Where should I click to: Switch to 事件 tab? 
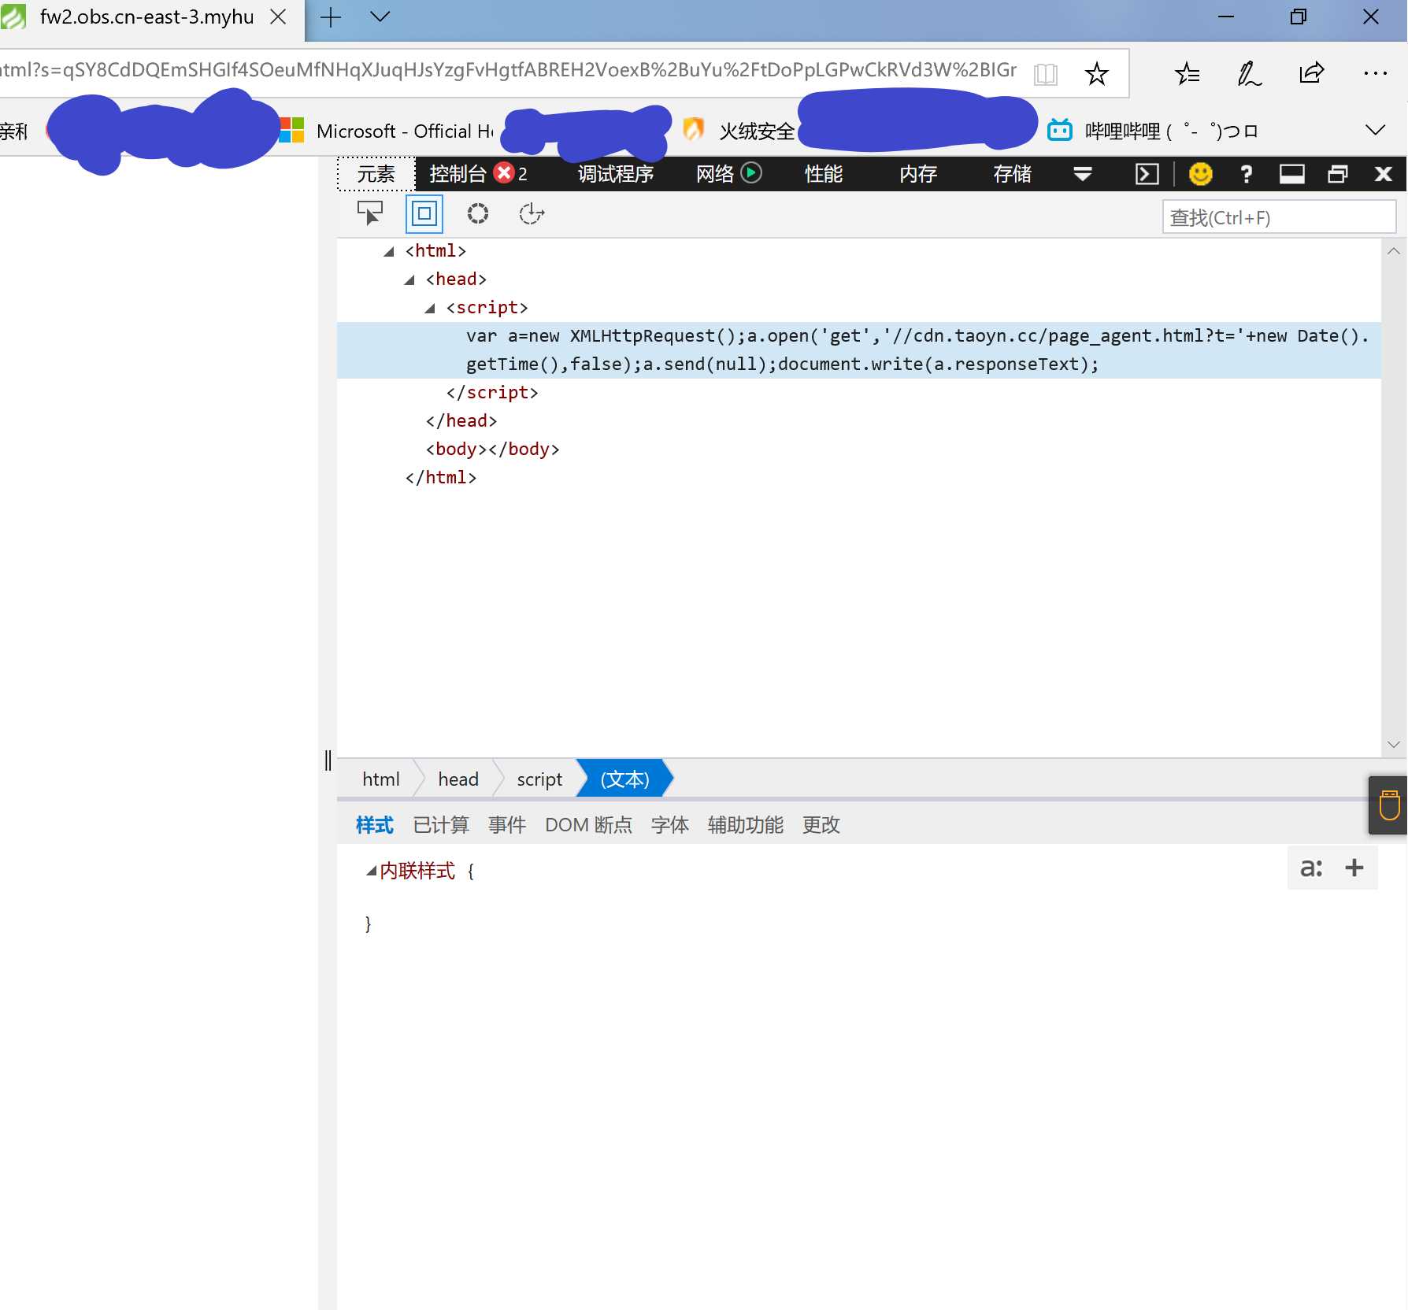507,825
